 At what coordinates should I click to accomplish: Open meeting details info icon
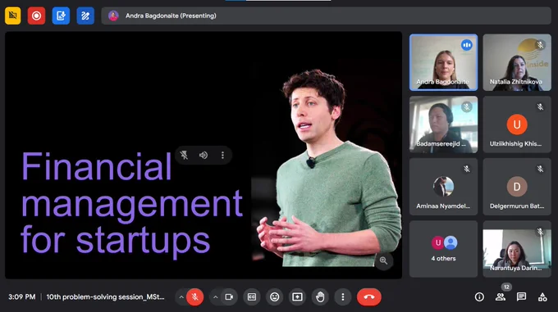[x=479, y=297]
